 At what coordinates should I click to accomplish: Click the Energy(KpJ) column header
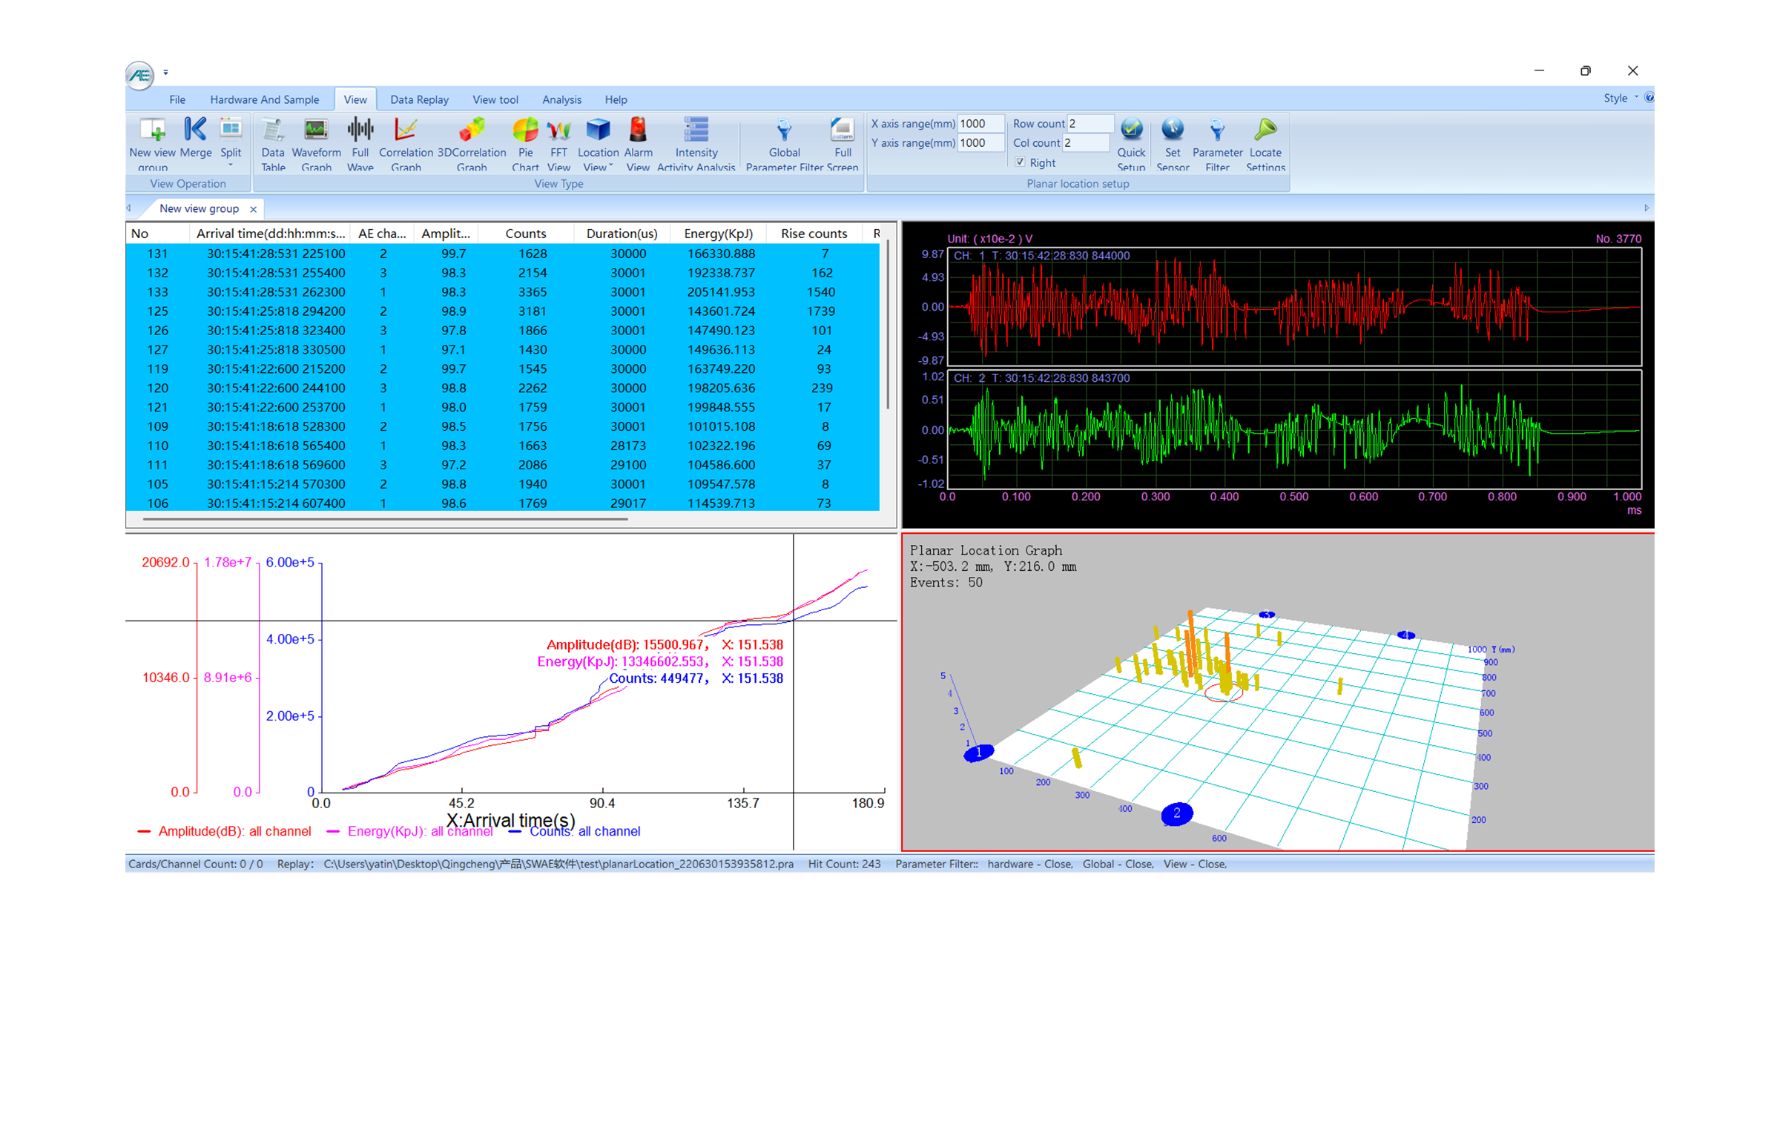pyautogui.click(x=718, y=234)
